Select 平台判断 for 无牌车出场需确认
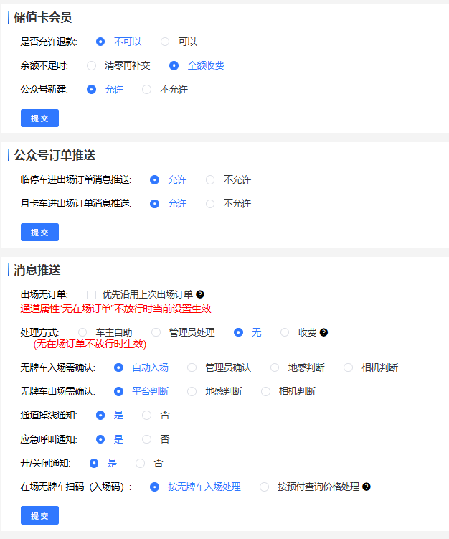449x539 pixels. coord(118,392)
